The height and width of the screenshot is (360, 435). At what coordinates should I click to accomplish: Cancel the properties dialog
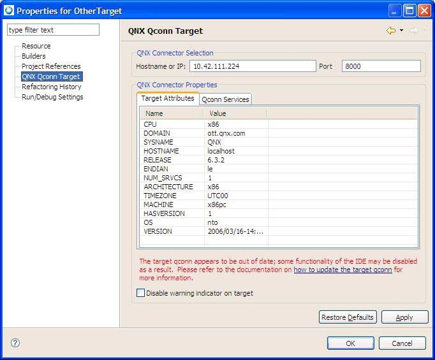[402, 343]
